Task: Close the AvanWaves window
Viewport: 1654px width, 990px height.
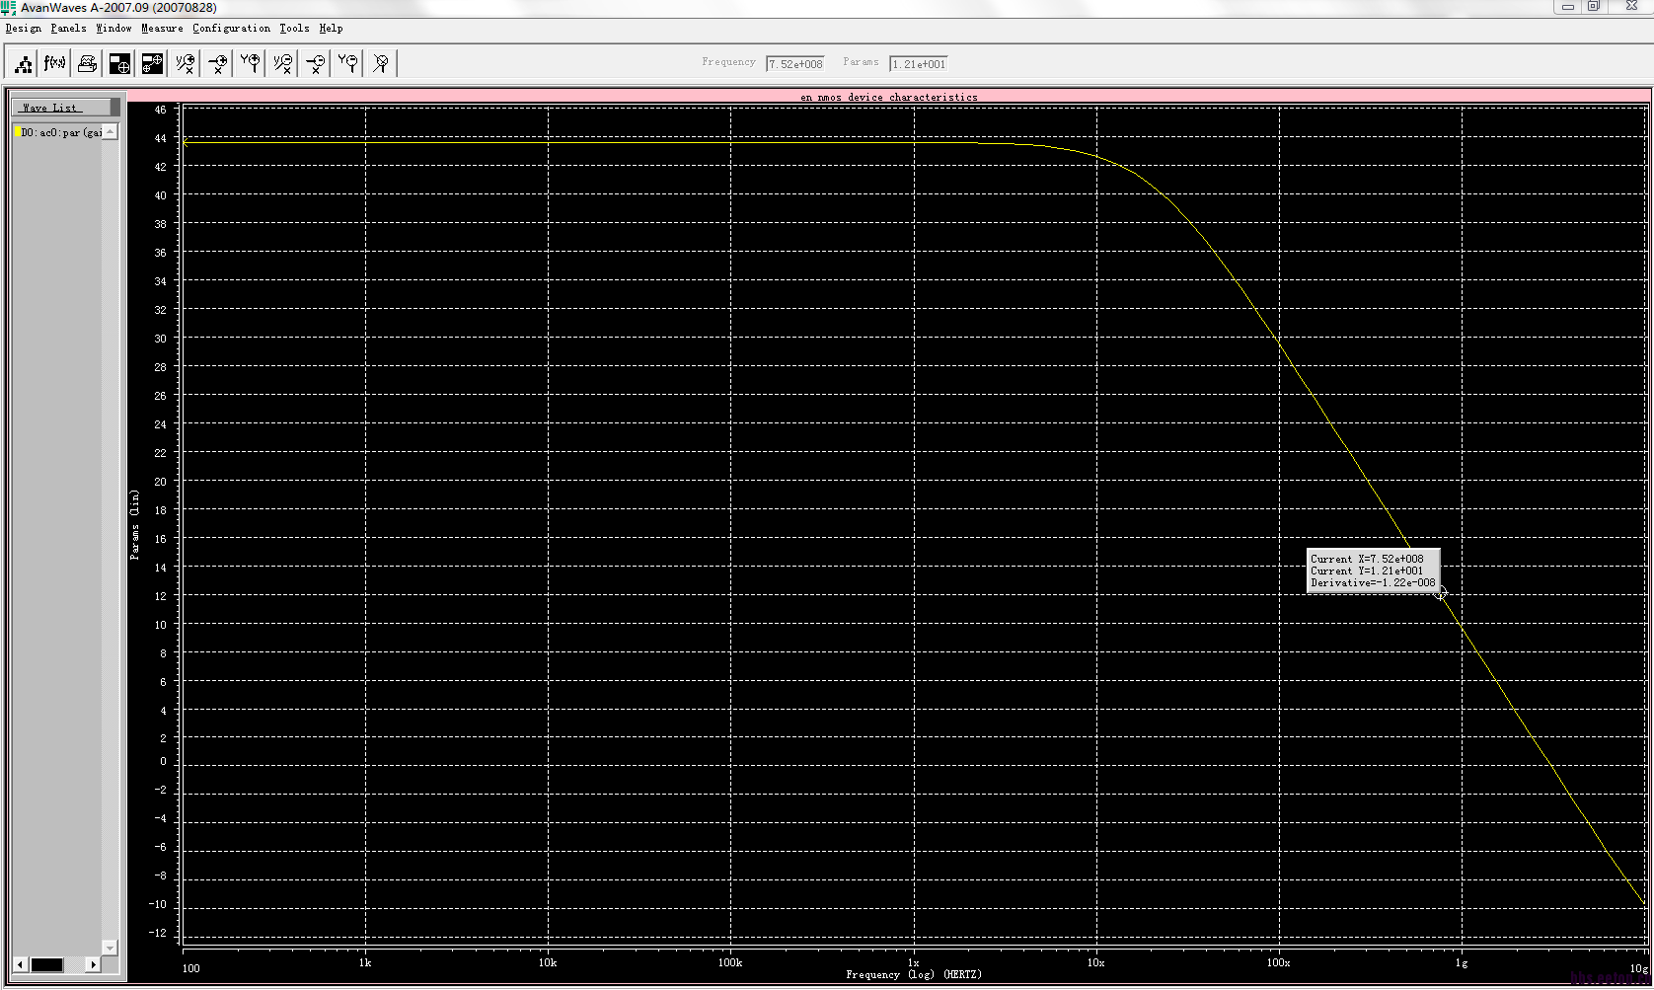Action: point(1631,7)
